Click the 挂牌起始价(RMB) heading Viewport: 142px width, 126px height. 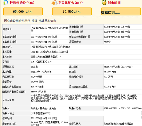(22, 3)
